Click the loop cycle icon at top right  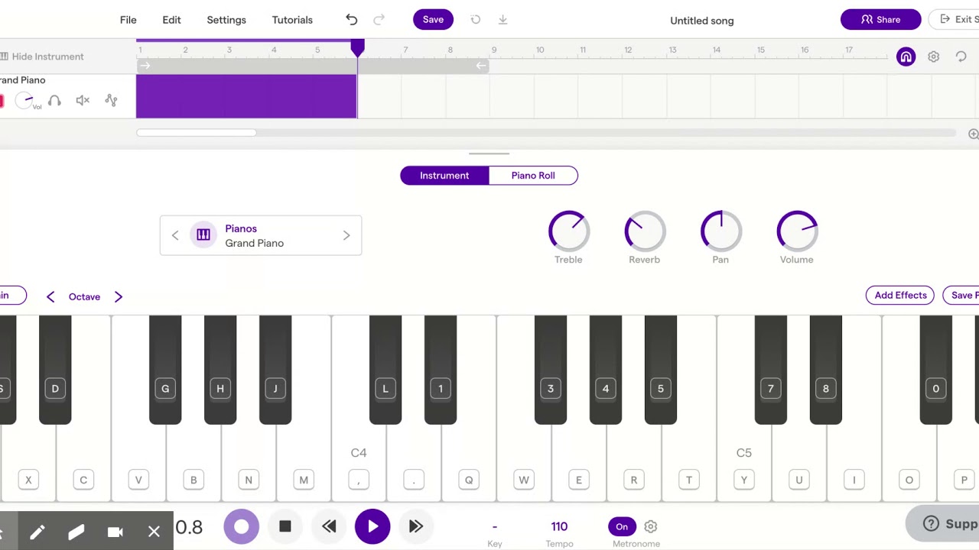click(961, 57)
